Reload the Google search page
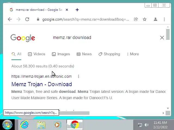The width and height of the screenshot is (174, 130). click(27, 19)
